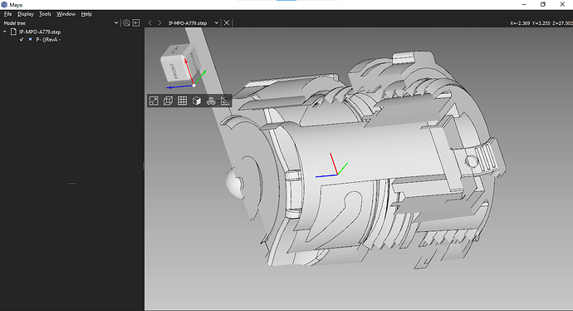Screen dimensions: 573x311
Task: Click the model tree gear settings icon
Action: click(126, 22)
